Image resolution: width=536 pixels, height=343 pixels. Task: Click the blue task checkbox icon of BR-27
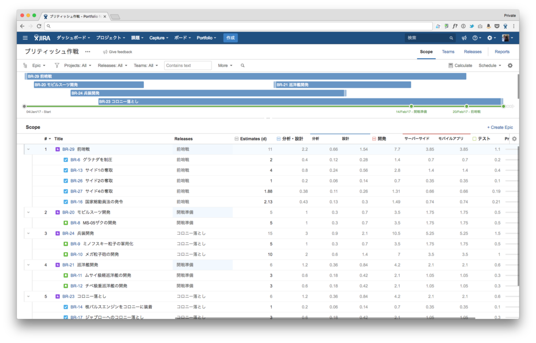tap(65, 192)
